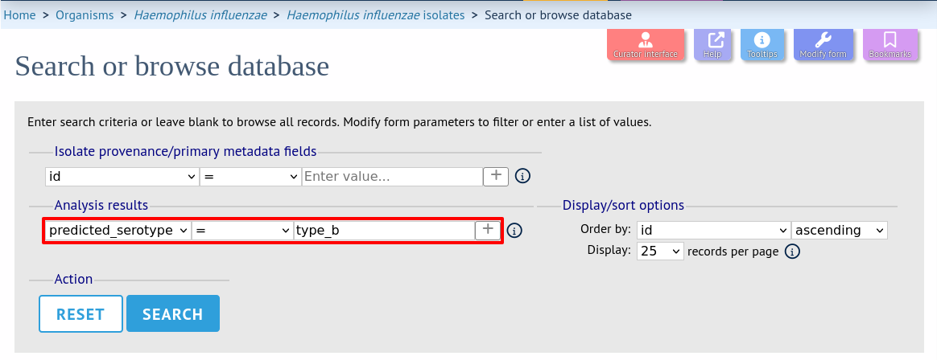This screenshot has height=360, width=937.
Task: Click the type_b value input field
Action: coord(384,231)
